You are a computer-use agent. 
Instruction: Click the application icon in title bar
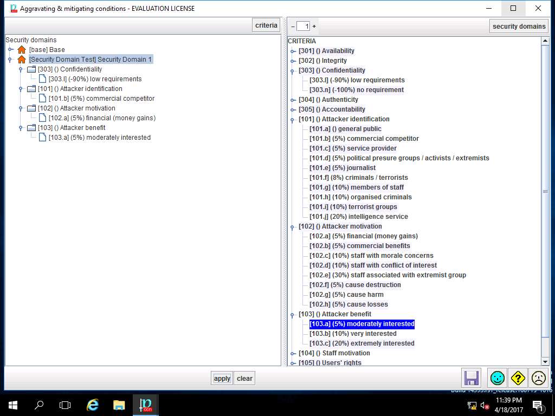click(14, 9)
